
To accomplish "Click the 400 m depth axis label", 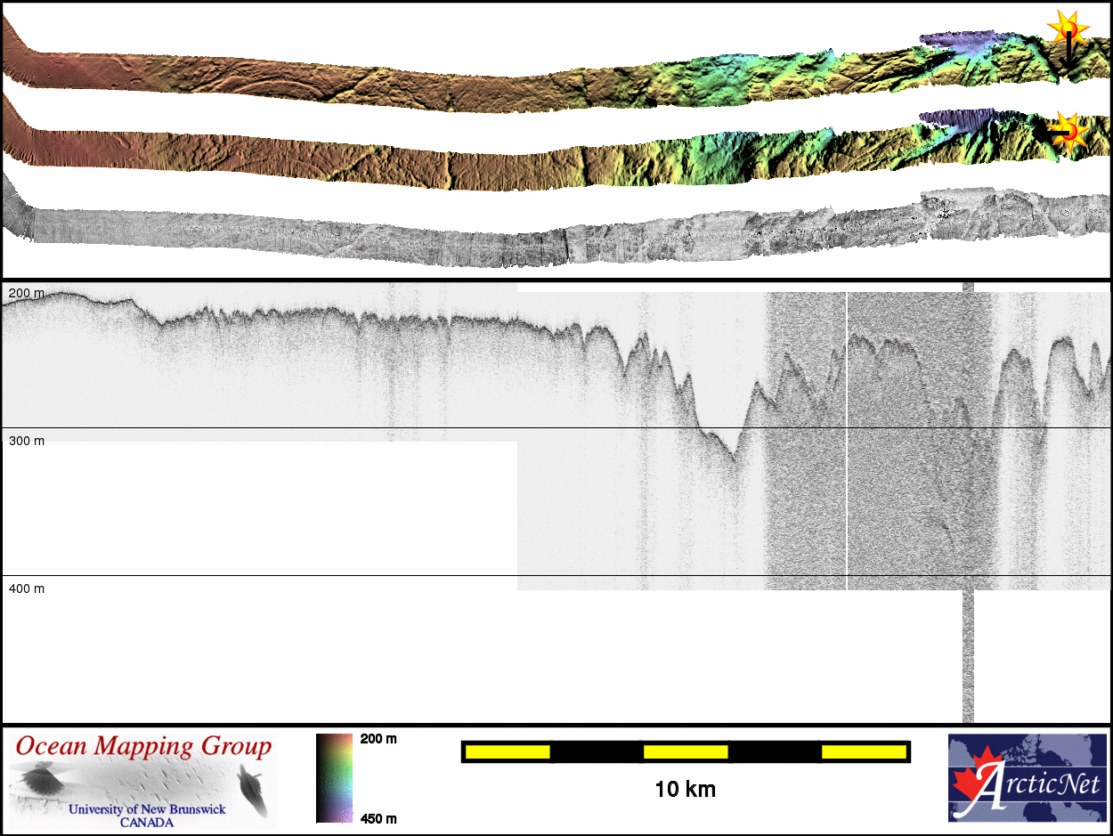I will [27, 588].
